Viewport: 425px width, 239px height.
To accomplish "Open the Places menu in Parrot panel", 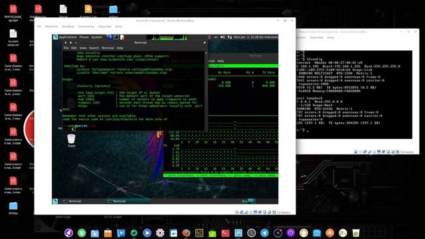I will pos(84,37).
